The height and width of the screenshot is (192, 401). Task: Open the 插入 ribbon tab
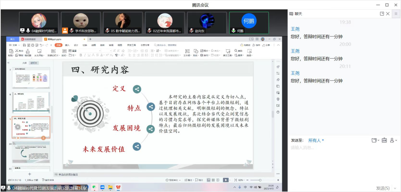click(x=67, y=45)
